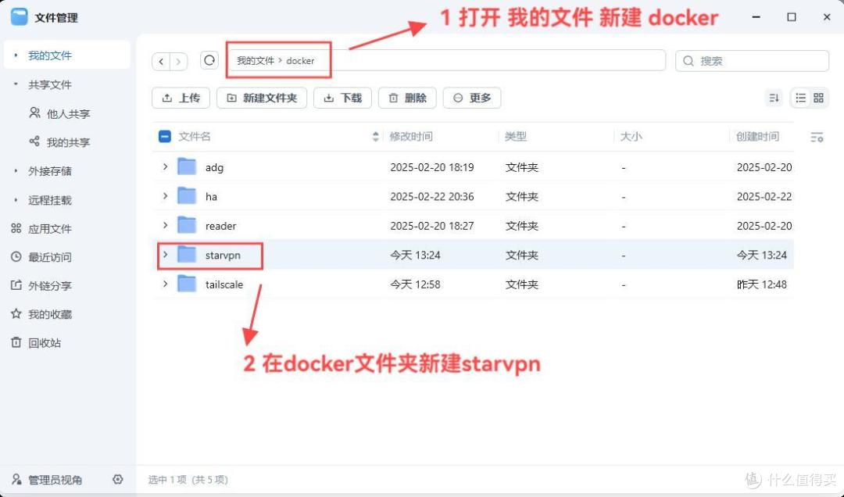Click the 下载 download button
This screenshot has height=497, width=844.
click(343, 98)
